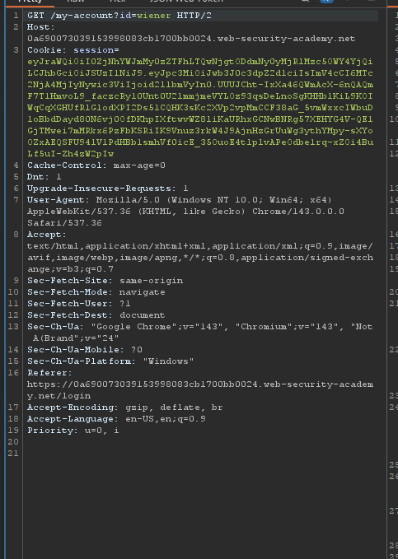Viewport: 398px width, 559px height.
Task: Place cursor in the session cookie token
Action: [x=200, y=108]
